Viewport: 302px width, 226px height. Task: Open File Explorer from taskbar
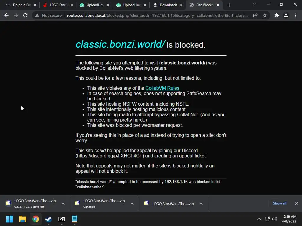click(x=22, y=219)
